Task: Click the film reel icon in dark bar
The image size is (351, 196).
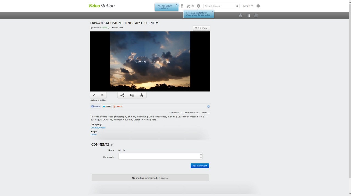Action: pos(256,15)
